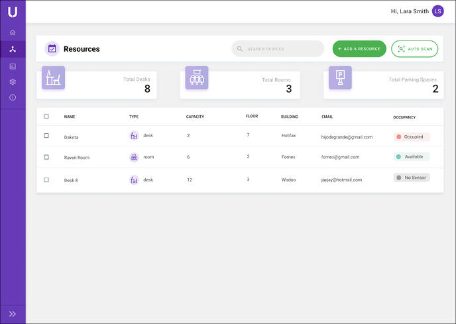
Task: Expand the sidebar with double chevron
Action: coord(13,314)
